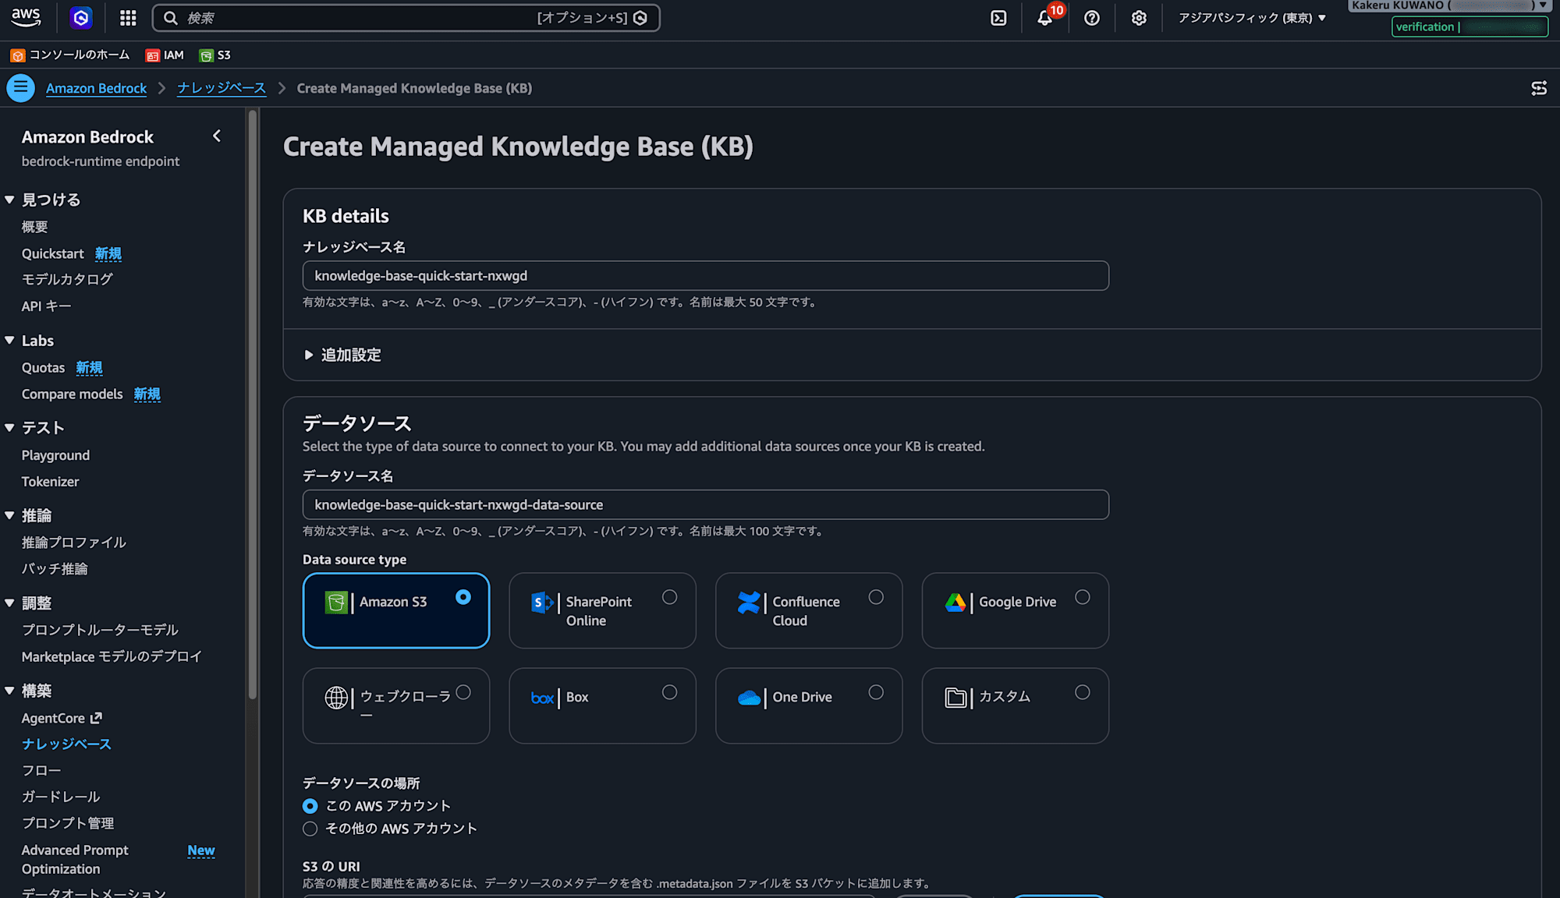Collapse the Labs sidebar group
The width and height of the screenshot is (1560, 898).
point(9,341)
